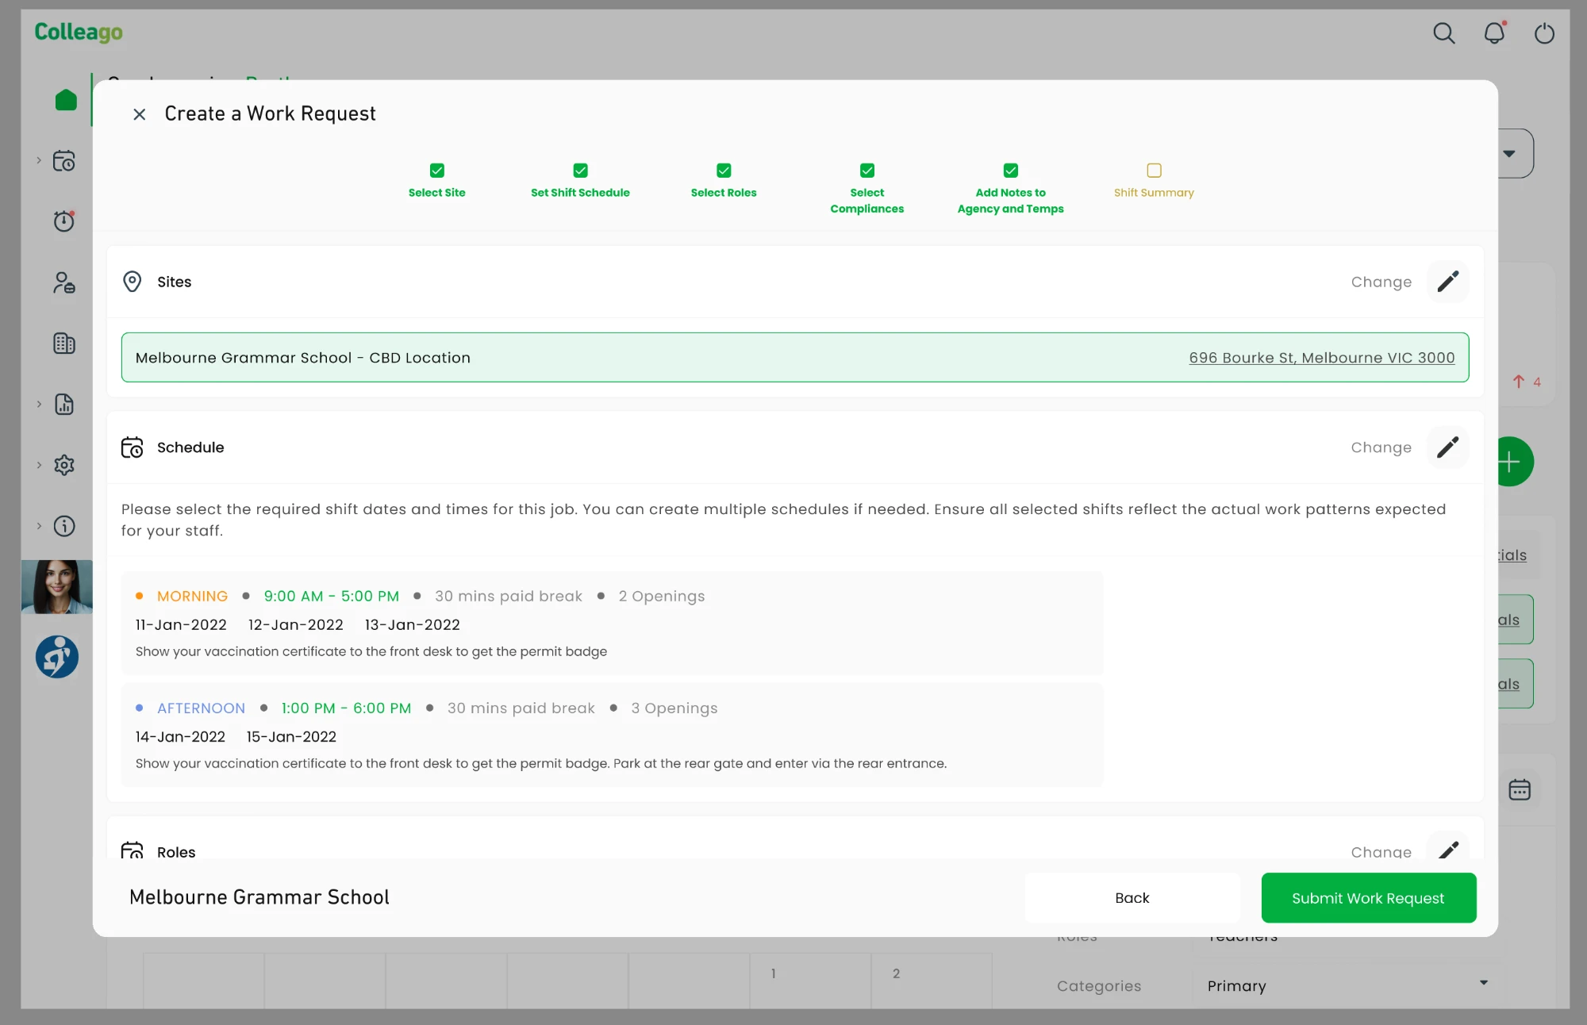The image size is (1587, 1025).
Task: Open the info help sidebar icon
Action: tap(64, 526)
